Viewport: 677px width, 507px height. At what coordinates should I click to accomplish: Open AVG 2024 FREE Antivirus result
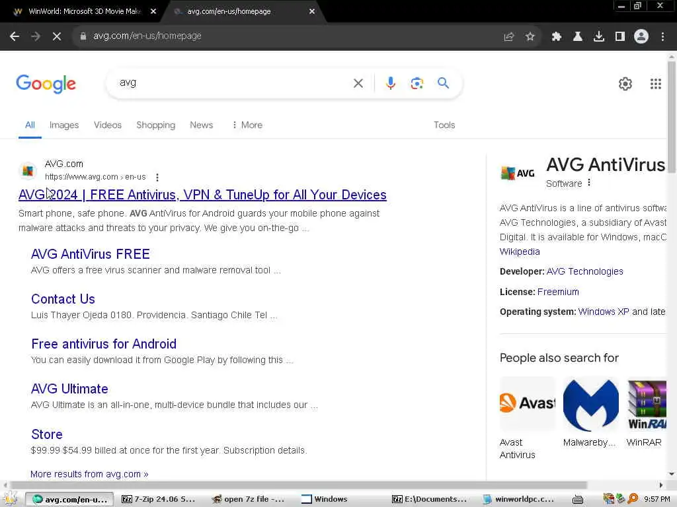[x=202, y=195]
